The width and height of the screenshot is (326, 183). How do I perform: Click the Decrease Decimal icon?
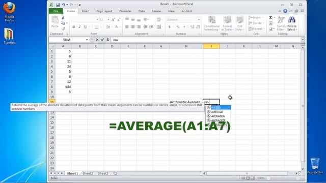198,27
